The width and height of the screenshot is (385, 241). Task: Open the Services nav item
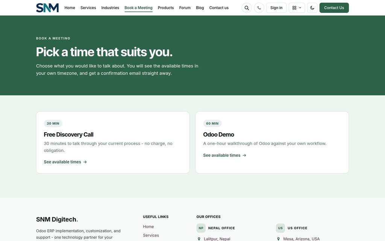88,8
